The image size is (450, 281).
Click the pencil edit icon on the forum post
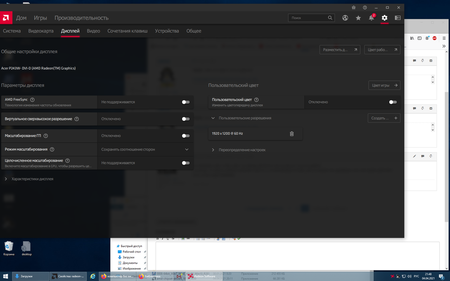[414, 156]
